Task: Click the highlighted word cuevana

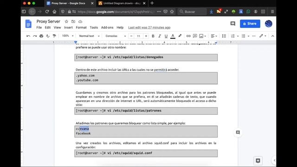Action: coord(83,129)
